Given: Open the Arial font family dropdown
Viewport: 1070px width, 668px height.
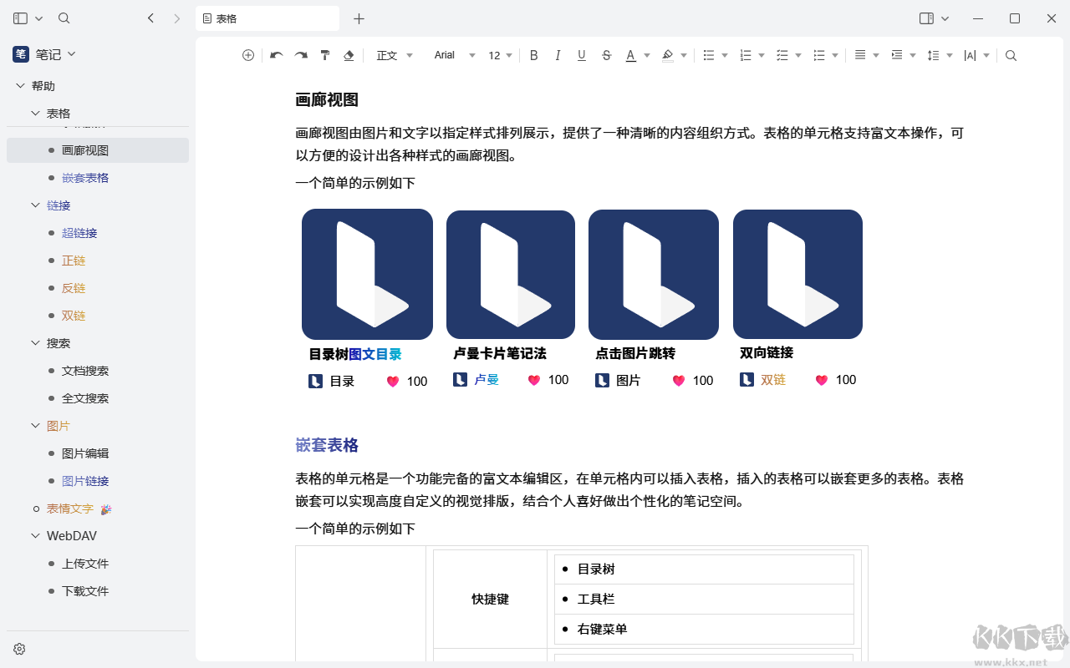Looking at the screenshot, I should pos(454,55).
